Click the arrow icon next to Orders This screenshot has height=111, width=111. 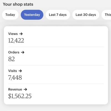[x=23, y=52]
